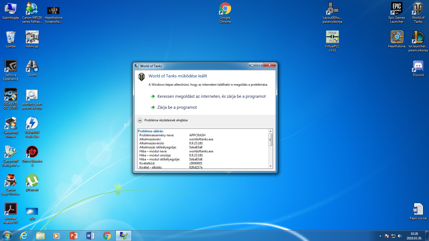Open Discord desktop shortcut
Image resolution: width=429 pixels, height=241 pixels.
point(418,68)
